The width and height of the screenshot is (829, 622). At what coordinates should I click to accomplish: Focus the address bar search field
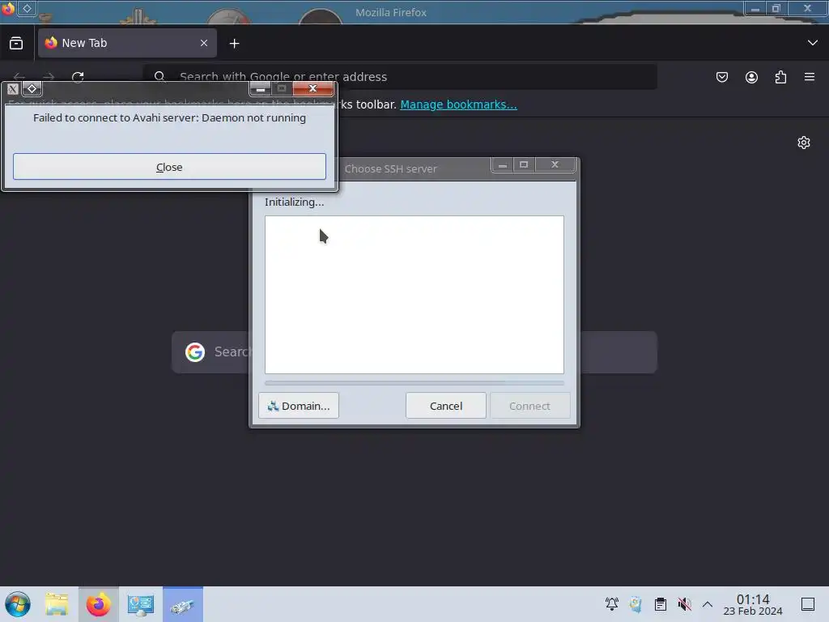[400, 77]
